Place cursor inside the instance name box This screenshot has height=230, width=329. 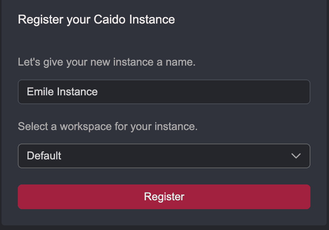tap(164, 92)
